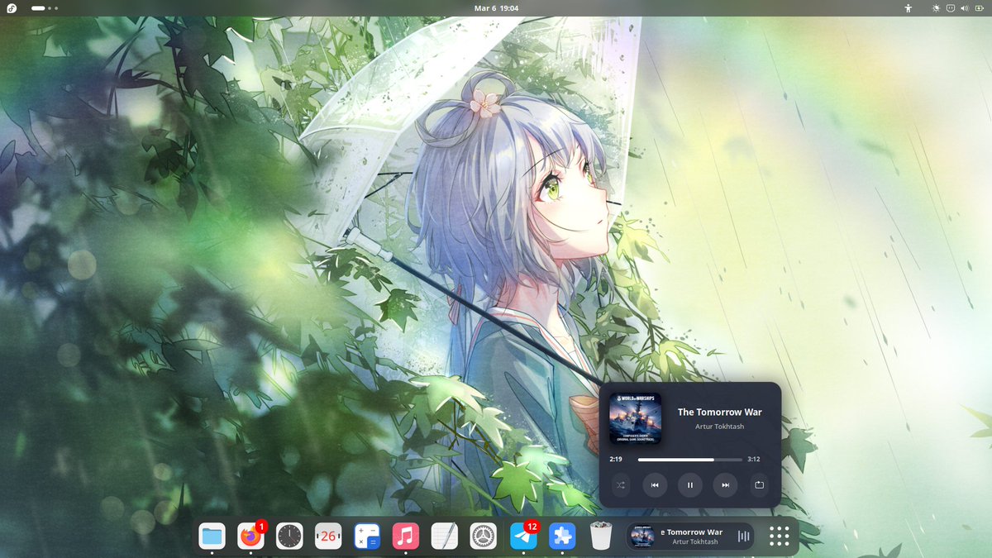The height and width of the screenshot is (558, 992).
Task: Open the accessibility menu in the top bar
Action: pos(908,8)
